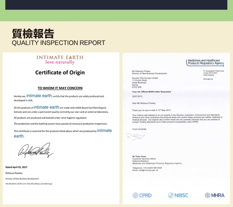The image size is (233, 207).
Task: Click the 'Your ref: Official MHRA letter Requested' line
Action: [x=151, y=92]
